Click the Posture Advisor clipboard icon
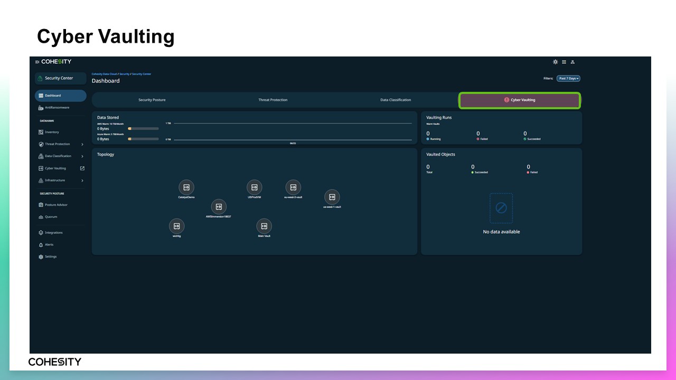676x380 pixels. [x=41, y=205]
